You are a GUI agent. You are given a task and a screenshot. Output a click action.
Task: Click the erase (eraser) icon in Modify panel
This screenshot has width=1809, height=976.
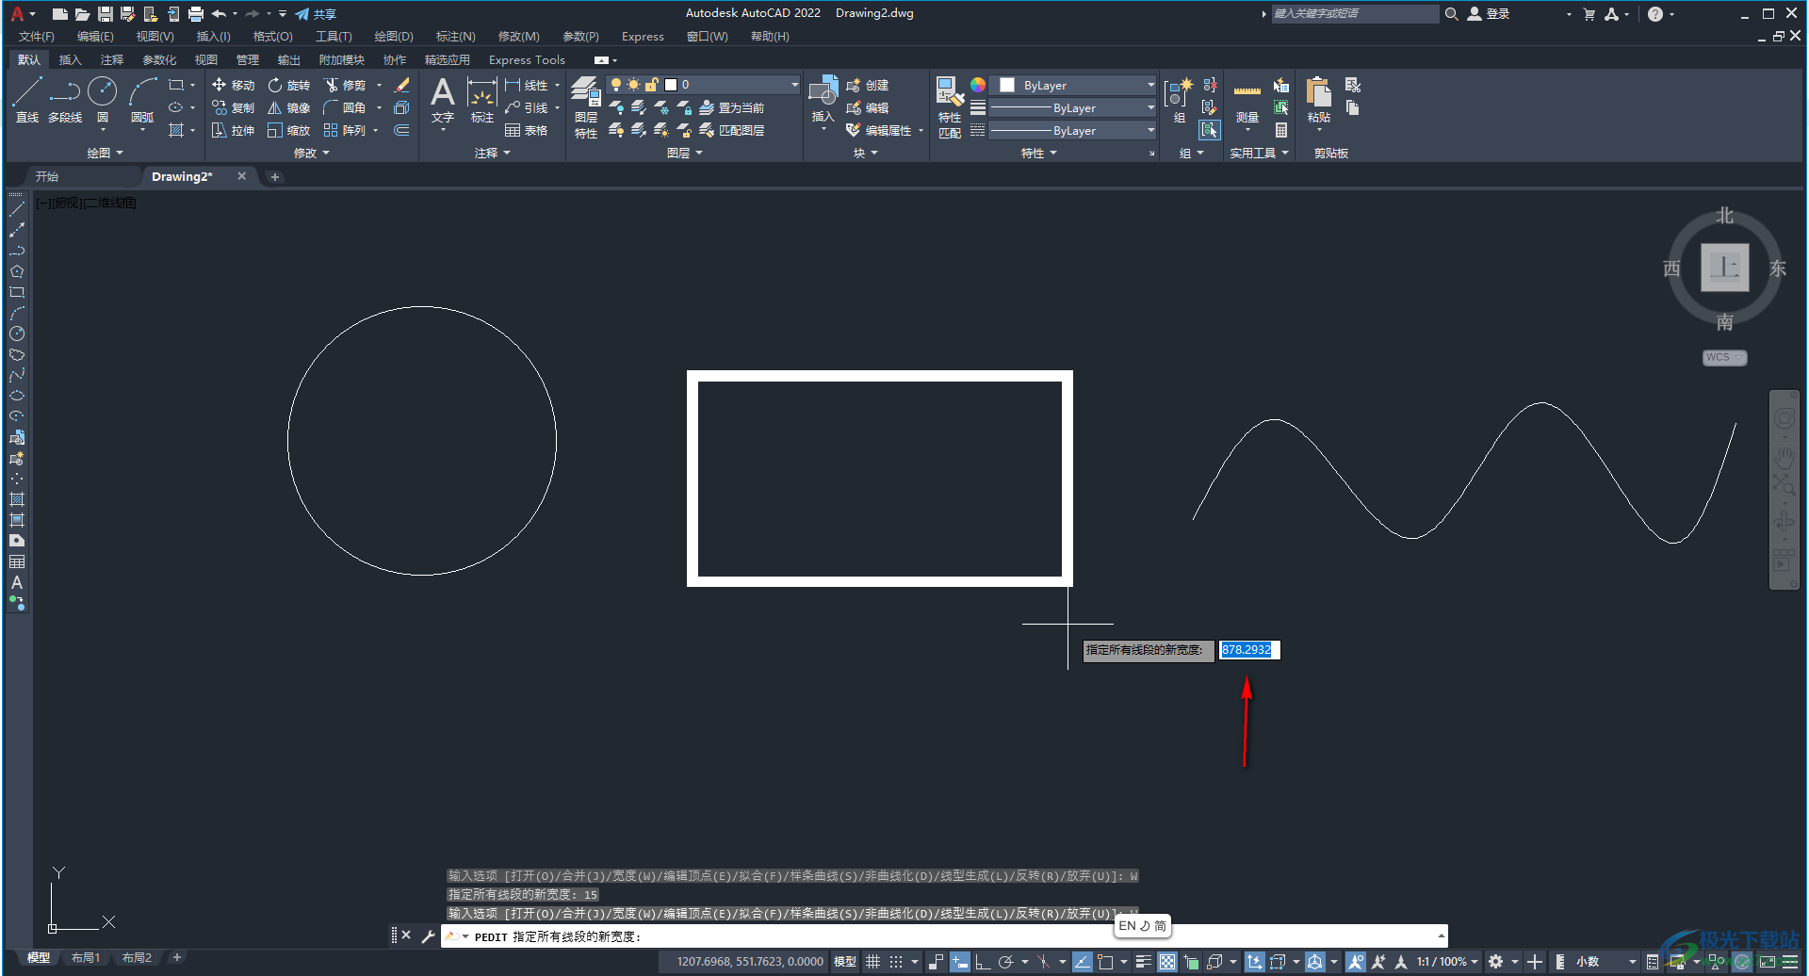(402, 85)
